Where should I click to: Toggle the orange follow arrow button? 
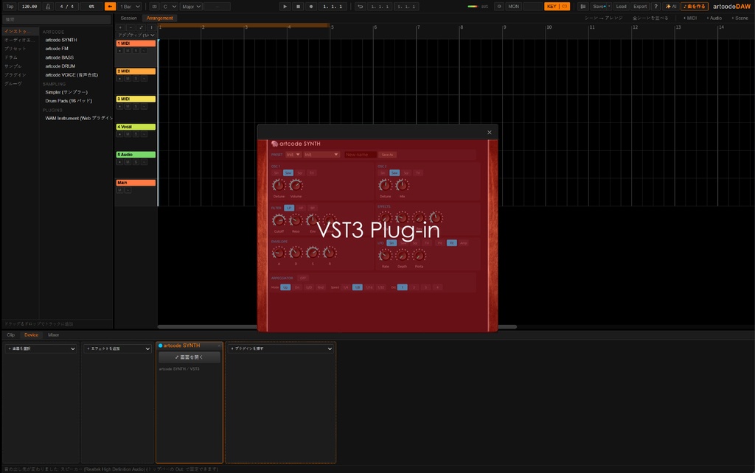pyautogui.click(x=111, y=6)
